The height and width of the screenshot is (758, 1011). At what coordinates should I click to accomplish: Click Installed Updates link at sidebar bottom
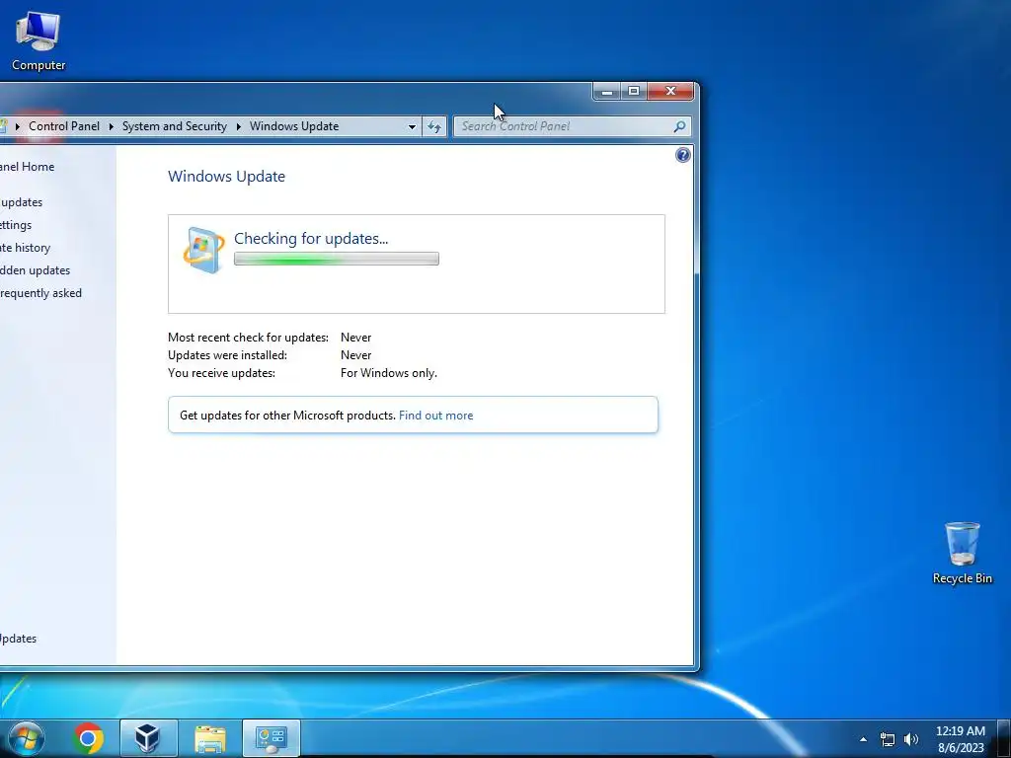pyautogui.click(x=18, y=639)
